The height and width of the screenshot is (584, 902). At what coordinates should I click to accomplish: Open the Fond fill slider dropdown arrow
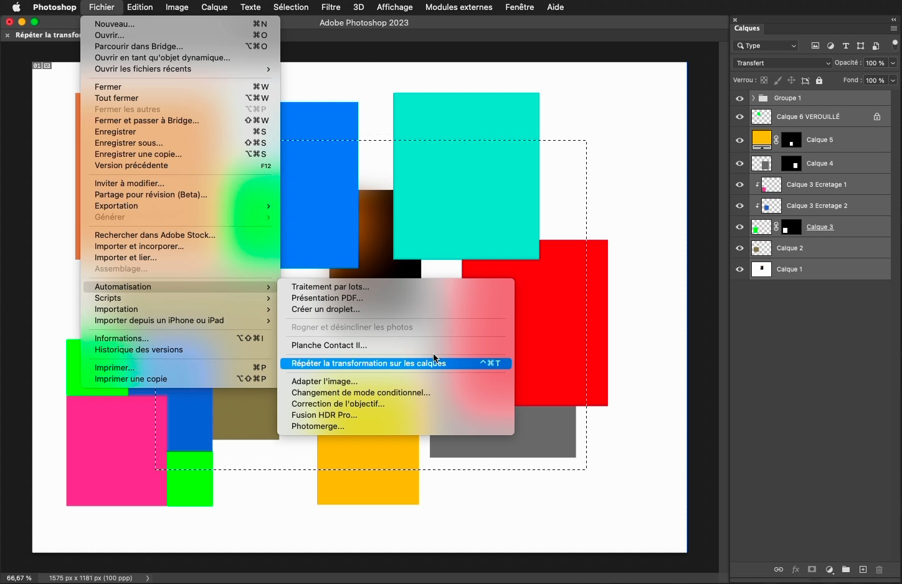893,80
